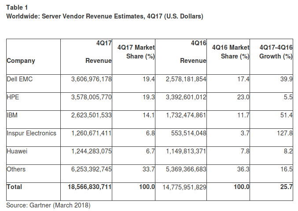Click Huawei growth value 8.2
Screen dimensions: 298x211
click(288, 151)
